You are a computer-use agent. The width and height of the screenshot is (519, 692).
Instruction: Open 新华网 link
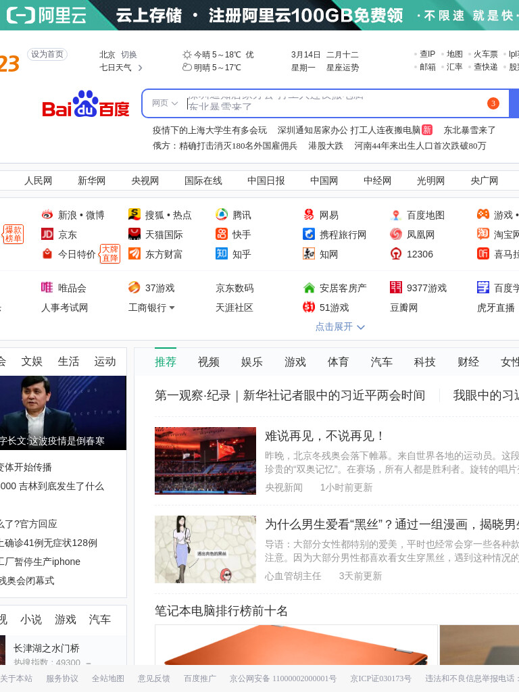[x=91, y=180]
